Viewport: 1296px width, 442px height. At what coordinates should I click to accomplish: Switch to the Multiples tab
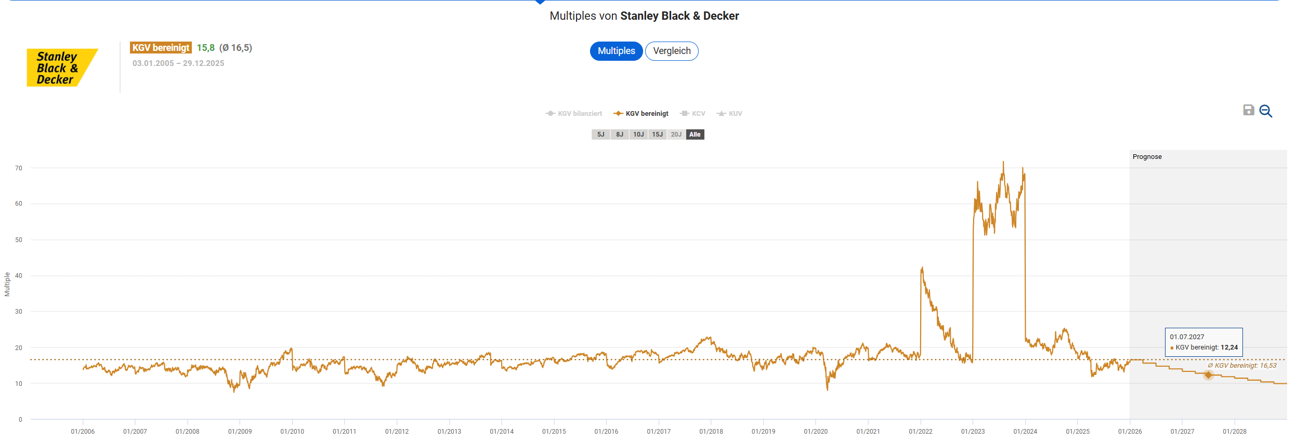click(x=616, y=51)
